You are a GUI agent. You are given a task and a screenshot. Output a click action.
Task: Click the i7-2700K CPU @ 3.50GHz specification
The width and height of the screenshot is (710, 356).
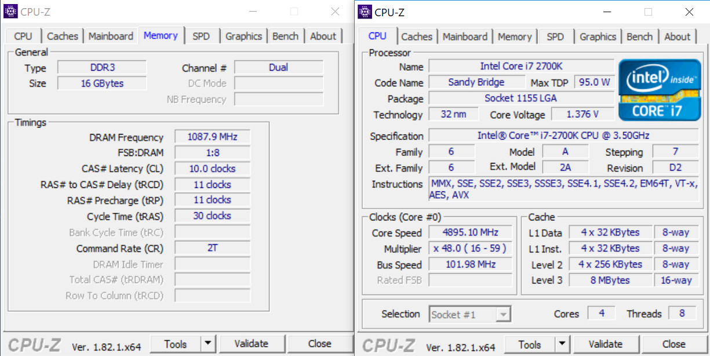click(x=563, y=136)
